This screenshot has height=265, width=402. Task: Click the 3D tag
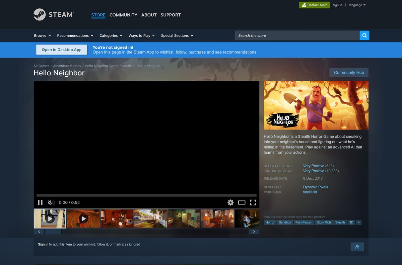tap(351, 223)
